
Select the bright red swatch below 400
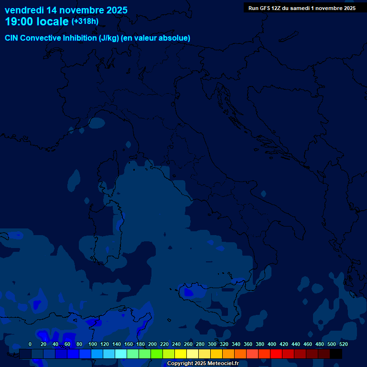[276, 354]
